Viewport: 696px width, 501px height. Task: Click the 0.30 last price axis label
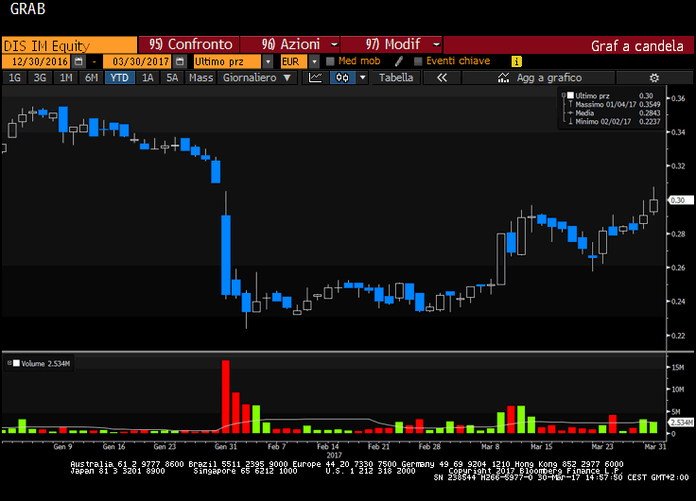(679, 200)
